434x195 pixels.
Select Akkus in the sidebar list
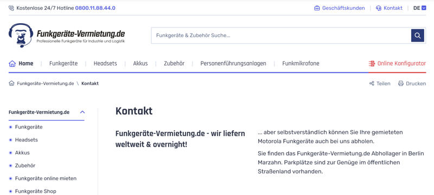coord(22,152)
